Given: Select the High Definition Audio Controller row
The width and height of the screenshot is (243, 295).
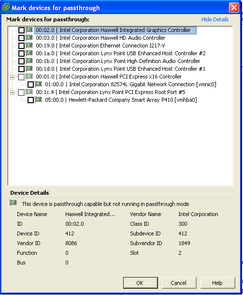Looking at the screenshot, I should 118,61.
